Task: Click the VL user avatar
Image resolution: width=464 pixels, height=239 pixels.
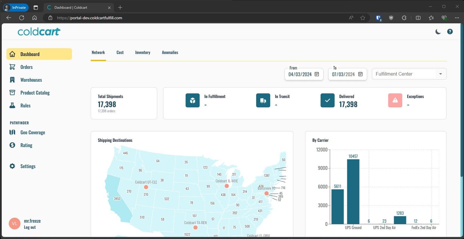Action: click(x=15, y=224)
